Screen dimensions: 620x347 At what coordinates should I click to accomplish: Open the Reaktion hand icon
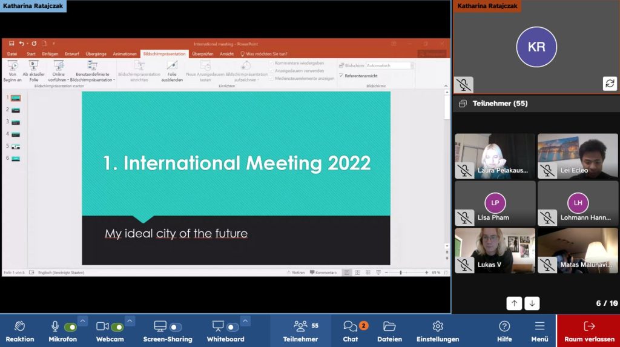(x=20, y=331)
